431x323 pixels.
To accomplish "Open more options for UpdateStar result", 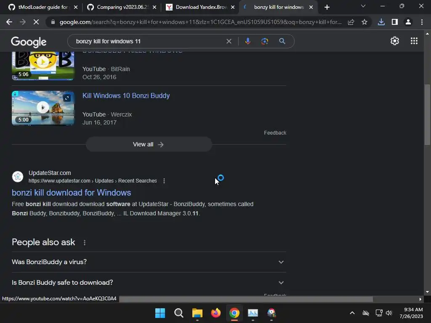I will pyautogui.click(x=164, y=181).
